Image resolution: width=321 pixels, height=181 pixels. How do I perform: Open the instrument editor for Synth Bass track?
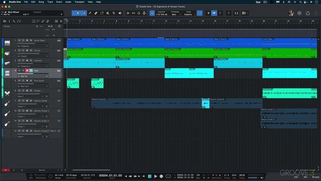tap(59, 40)
